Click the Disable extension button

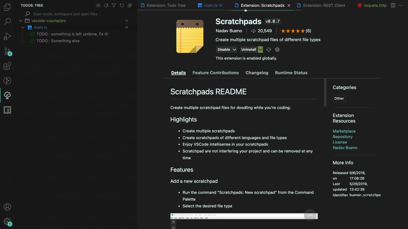pyautogui.click(x=224, y=50)
